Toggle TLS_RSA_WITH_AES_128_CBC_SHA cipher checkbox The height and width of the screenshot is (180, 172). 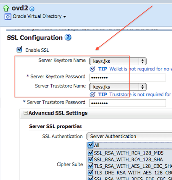(91, 166)
